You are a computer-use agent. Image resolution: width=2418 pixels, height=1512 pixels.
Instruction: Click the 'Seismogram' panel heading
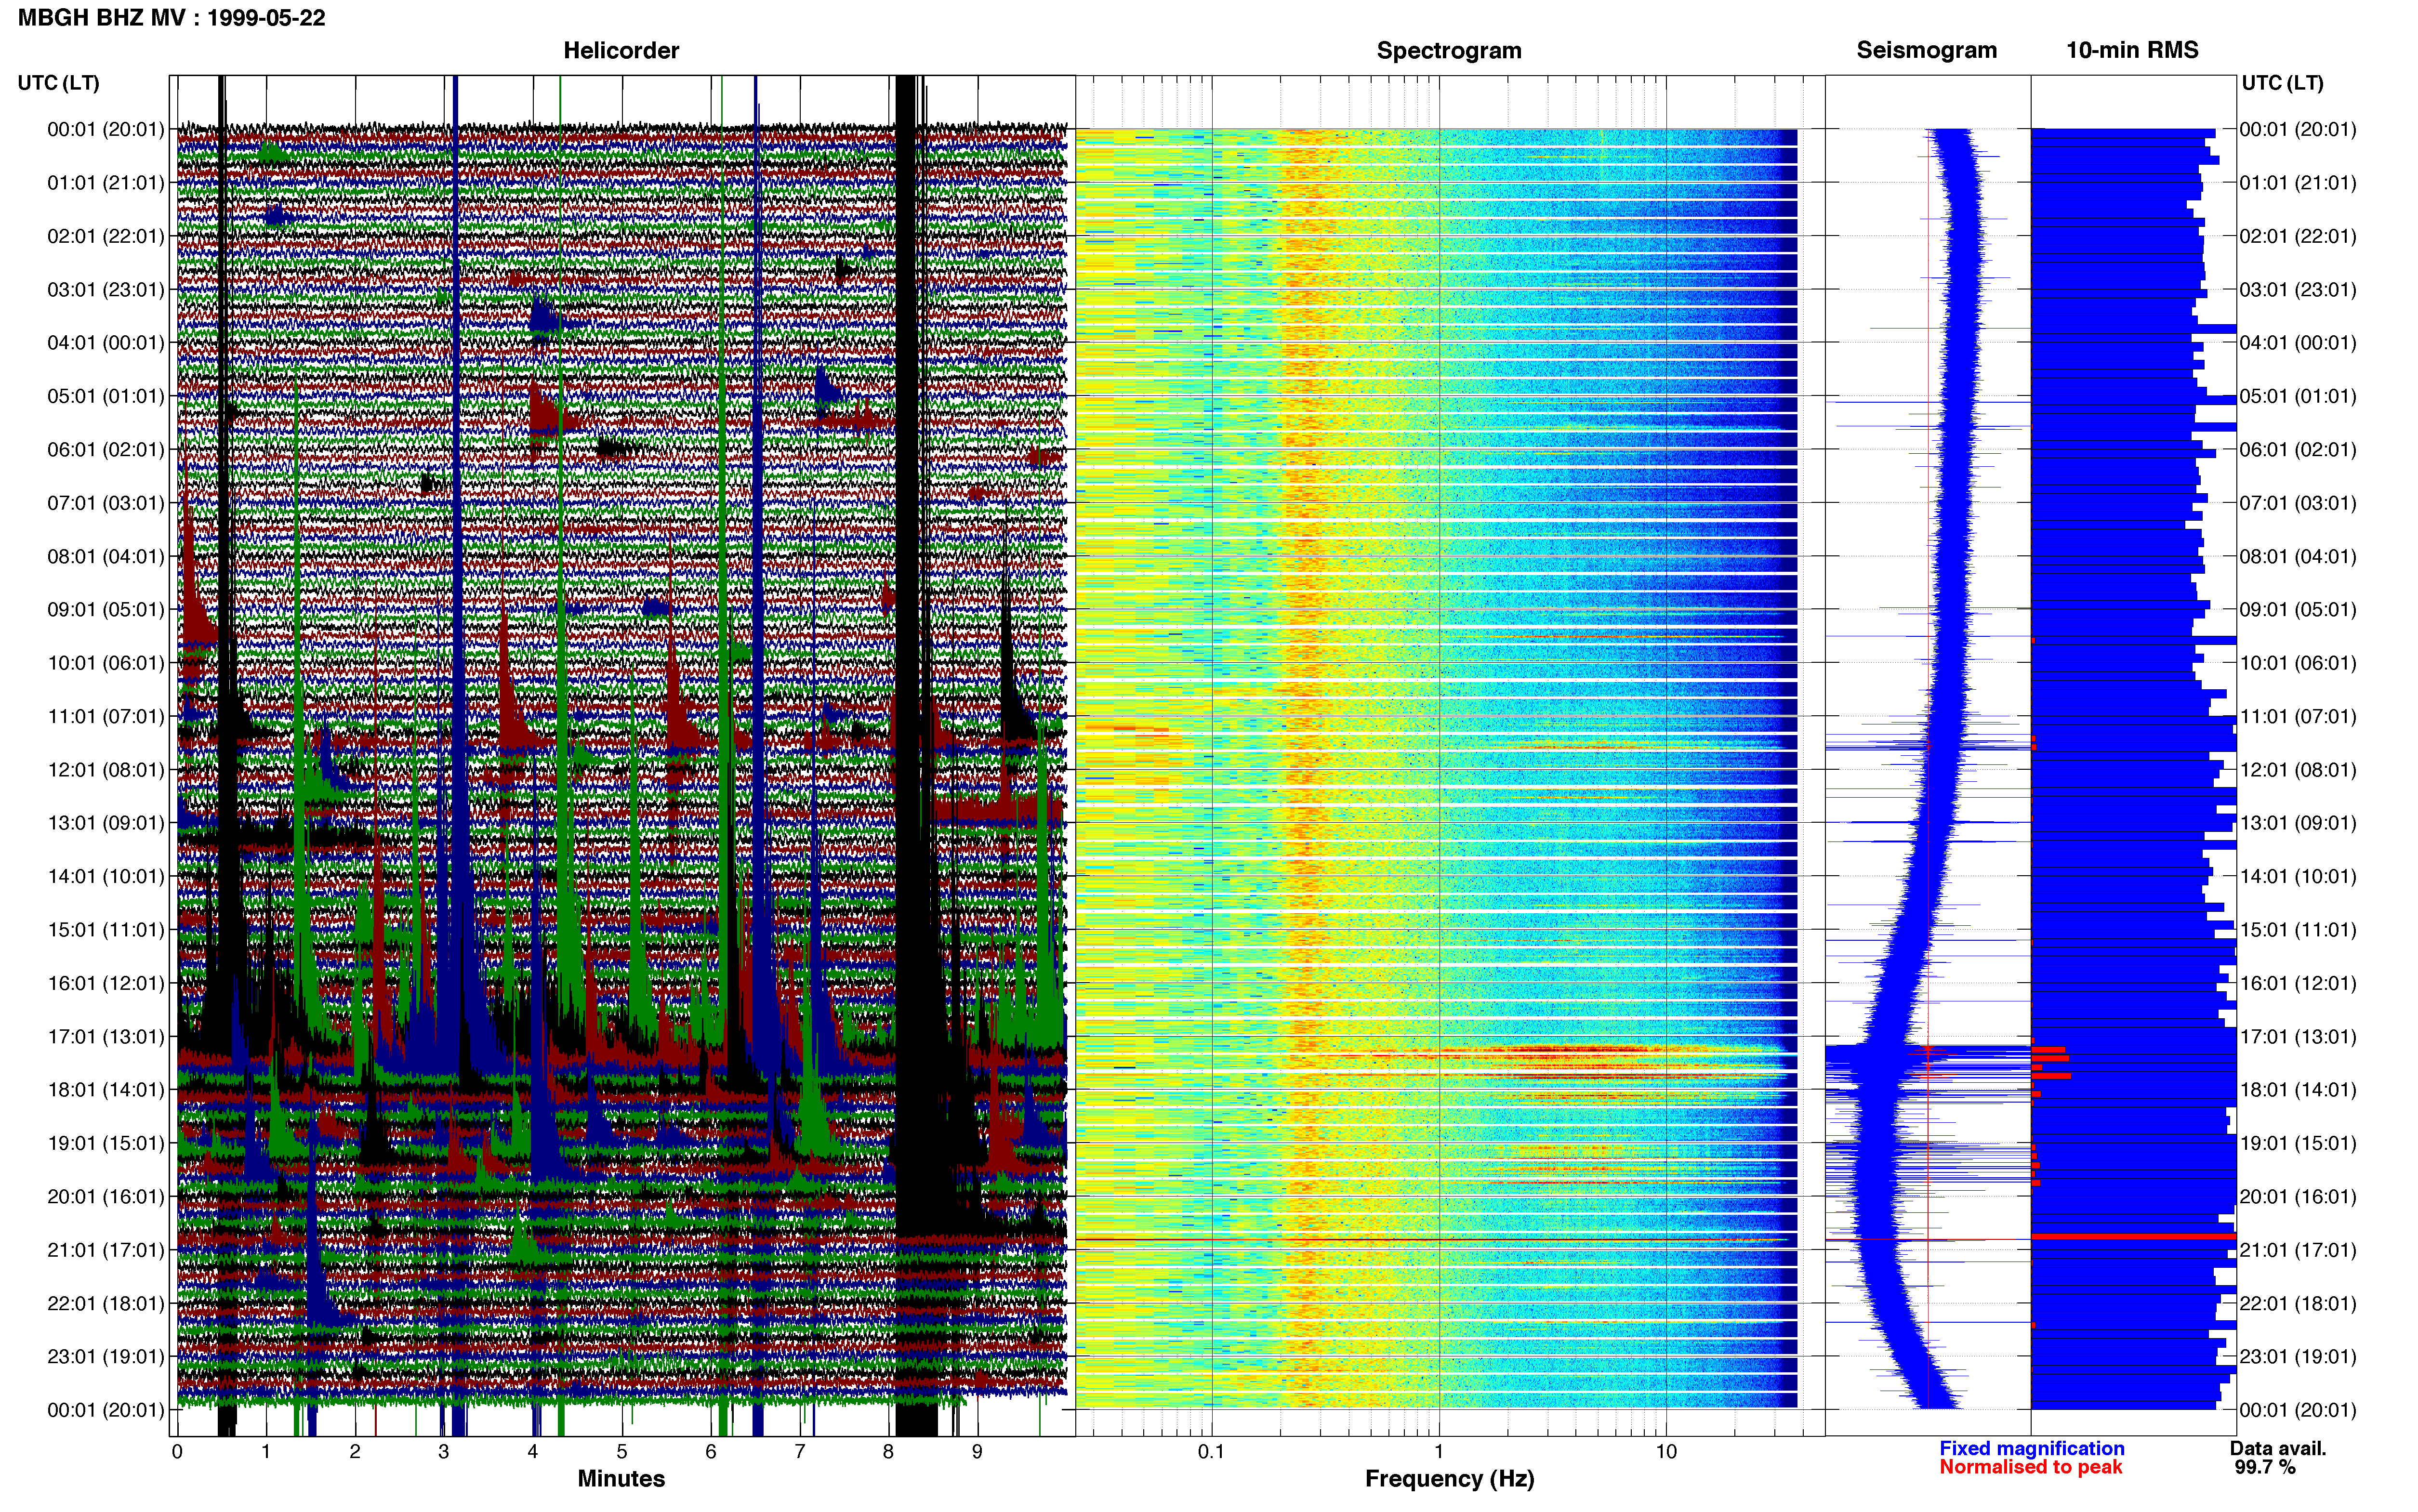(1926, 50)
